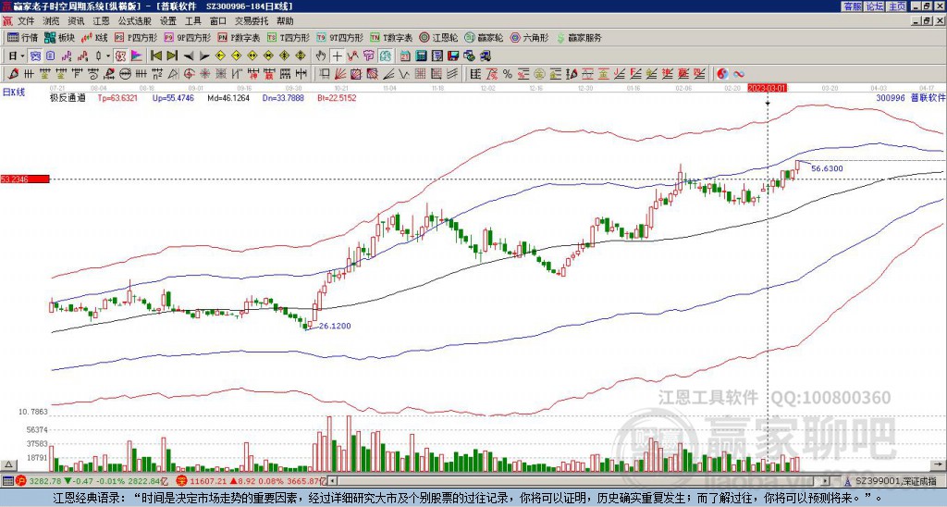Open the 江恩 menu
This screenshot has height=507, width=947.
pos(101,21)
